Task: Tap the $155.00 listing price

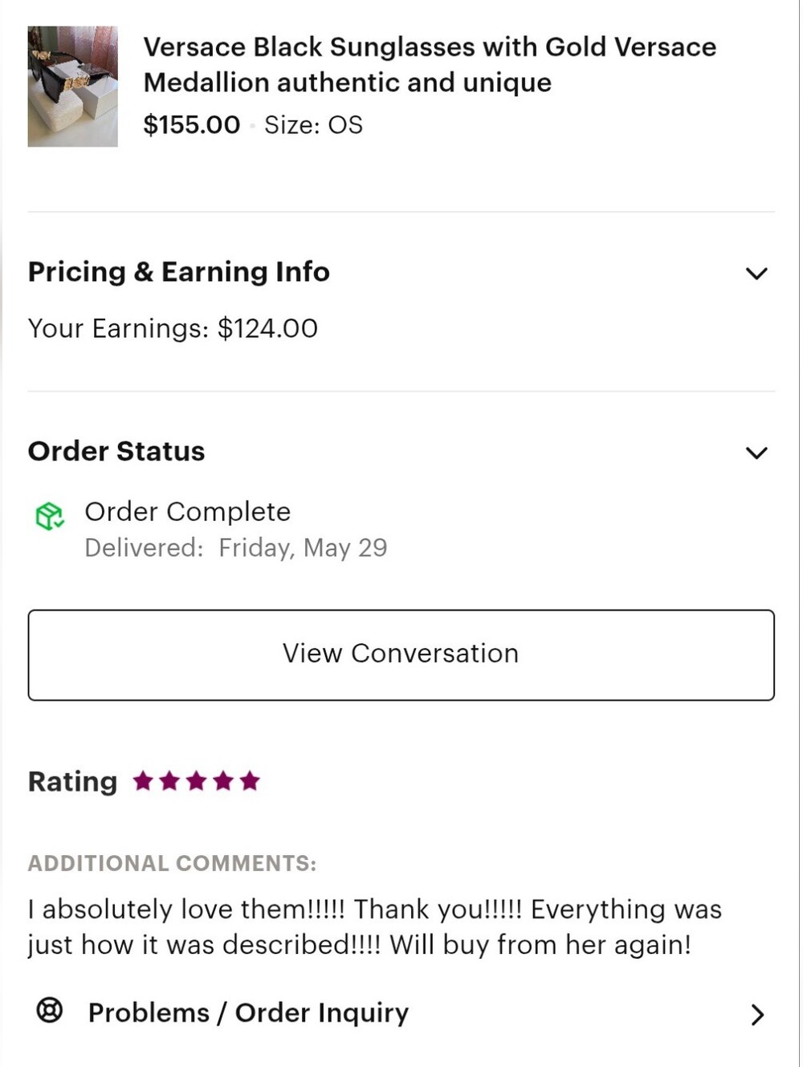Action: [191, 125]
